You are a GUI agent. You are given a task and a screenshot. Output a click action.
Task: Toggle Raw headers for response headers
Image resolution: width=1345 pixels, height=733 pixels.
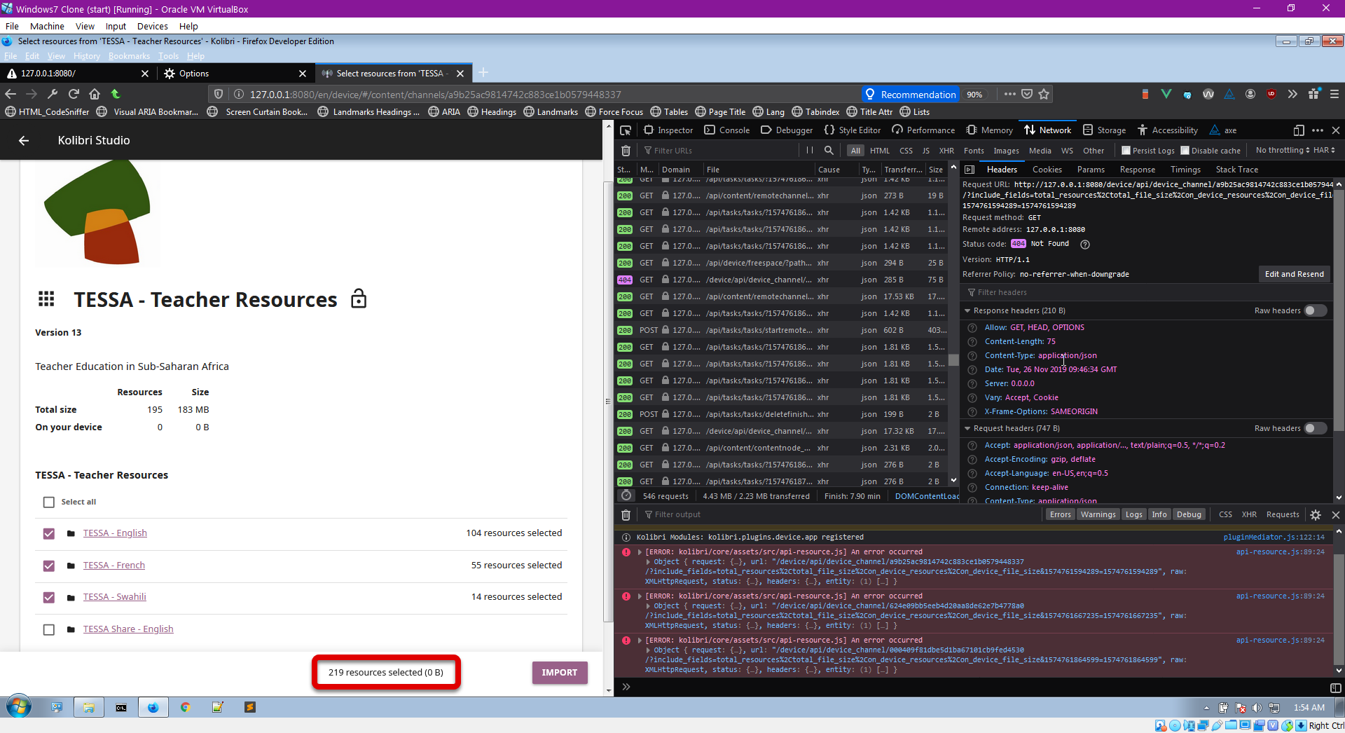point(1315,311)
